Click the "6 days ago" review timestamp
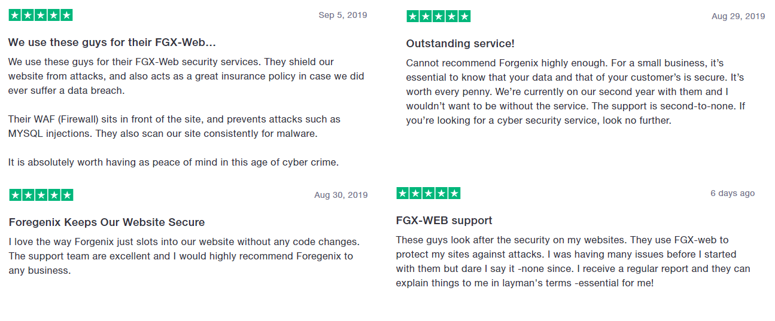Image resolution: width=775 pixels, height=321 pixels. pos(733,193)
